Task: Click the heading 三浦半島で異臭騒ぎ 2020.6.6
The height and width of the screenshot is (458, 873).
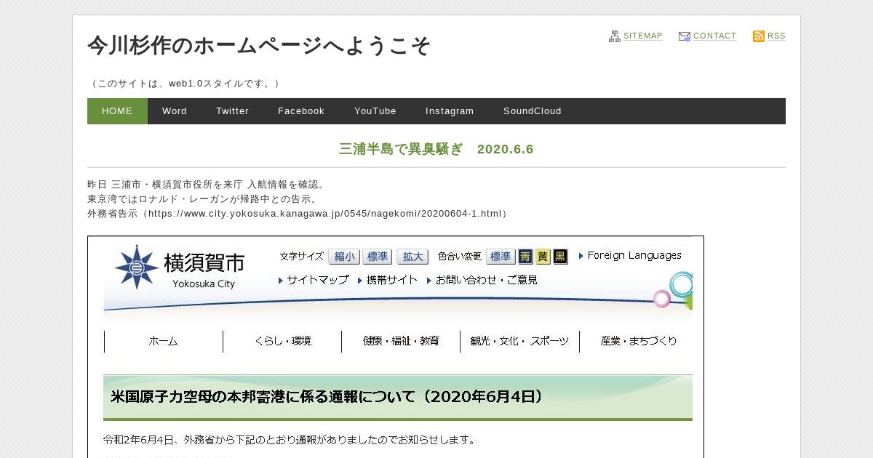Action: [436, 149]
